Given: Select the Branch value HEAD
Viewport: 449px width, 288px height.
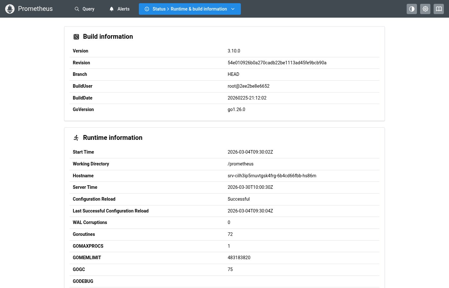Looking at the screenshot, I should 233,74.
